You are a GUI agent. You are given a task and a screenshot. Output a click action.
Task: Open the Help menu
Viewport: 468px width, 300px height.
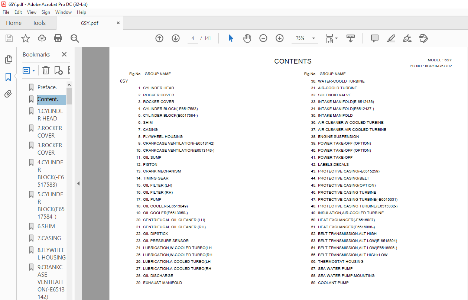[x=81, y=12]
